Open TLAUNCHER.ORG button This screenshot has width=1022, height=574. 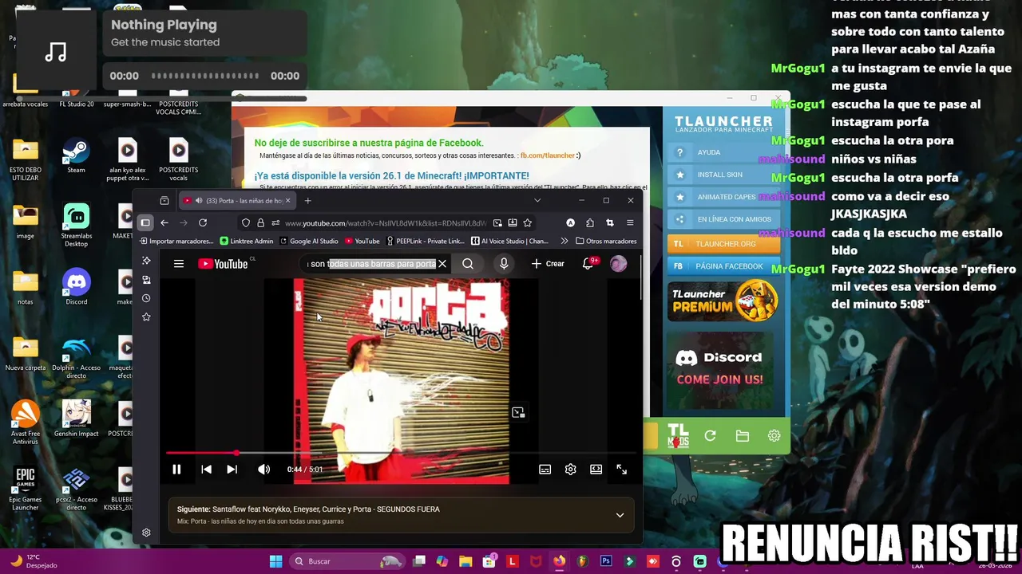(723, 244)
